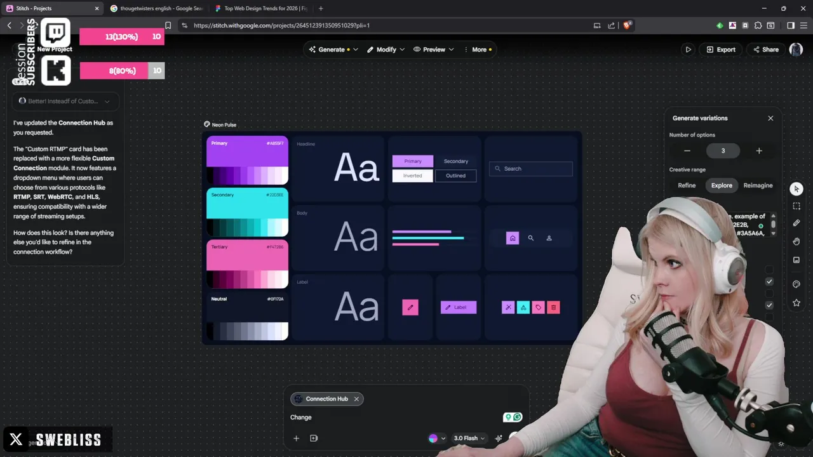Screen dimensions: 813x457
Task: Click the Secondary cyan color swatch
Action: (247, 212)
